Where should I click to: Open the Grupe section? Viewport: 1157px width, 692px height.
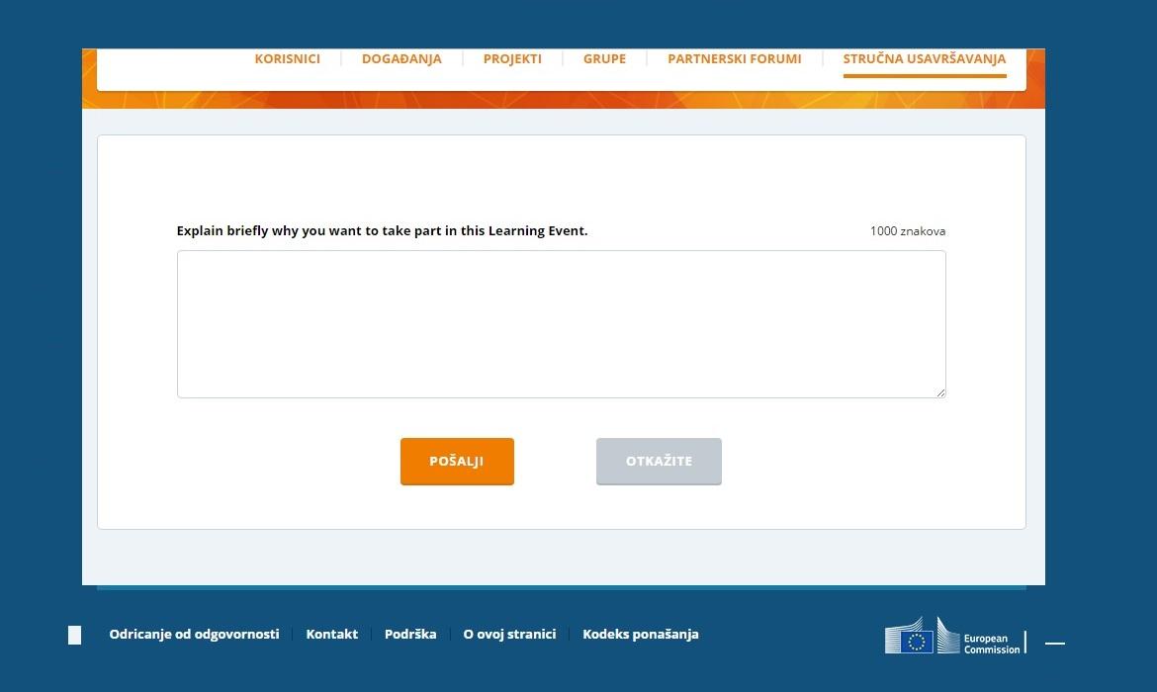(604, 59)
